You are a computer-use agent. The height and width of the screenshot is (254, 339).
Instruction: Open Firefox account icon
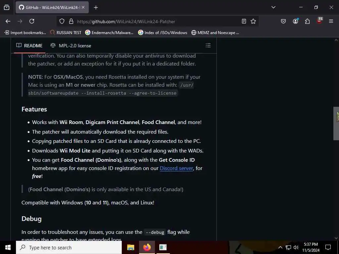pyautogui.click(x=295, y=21)
